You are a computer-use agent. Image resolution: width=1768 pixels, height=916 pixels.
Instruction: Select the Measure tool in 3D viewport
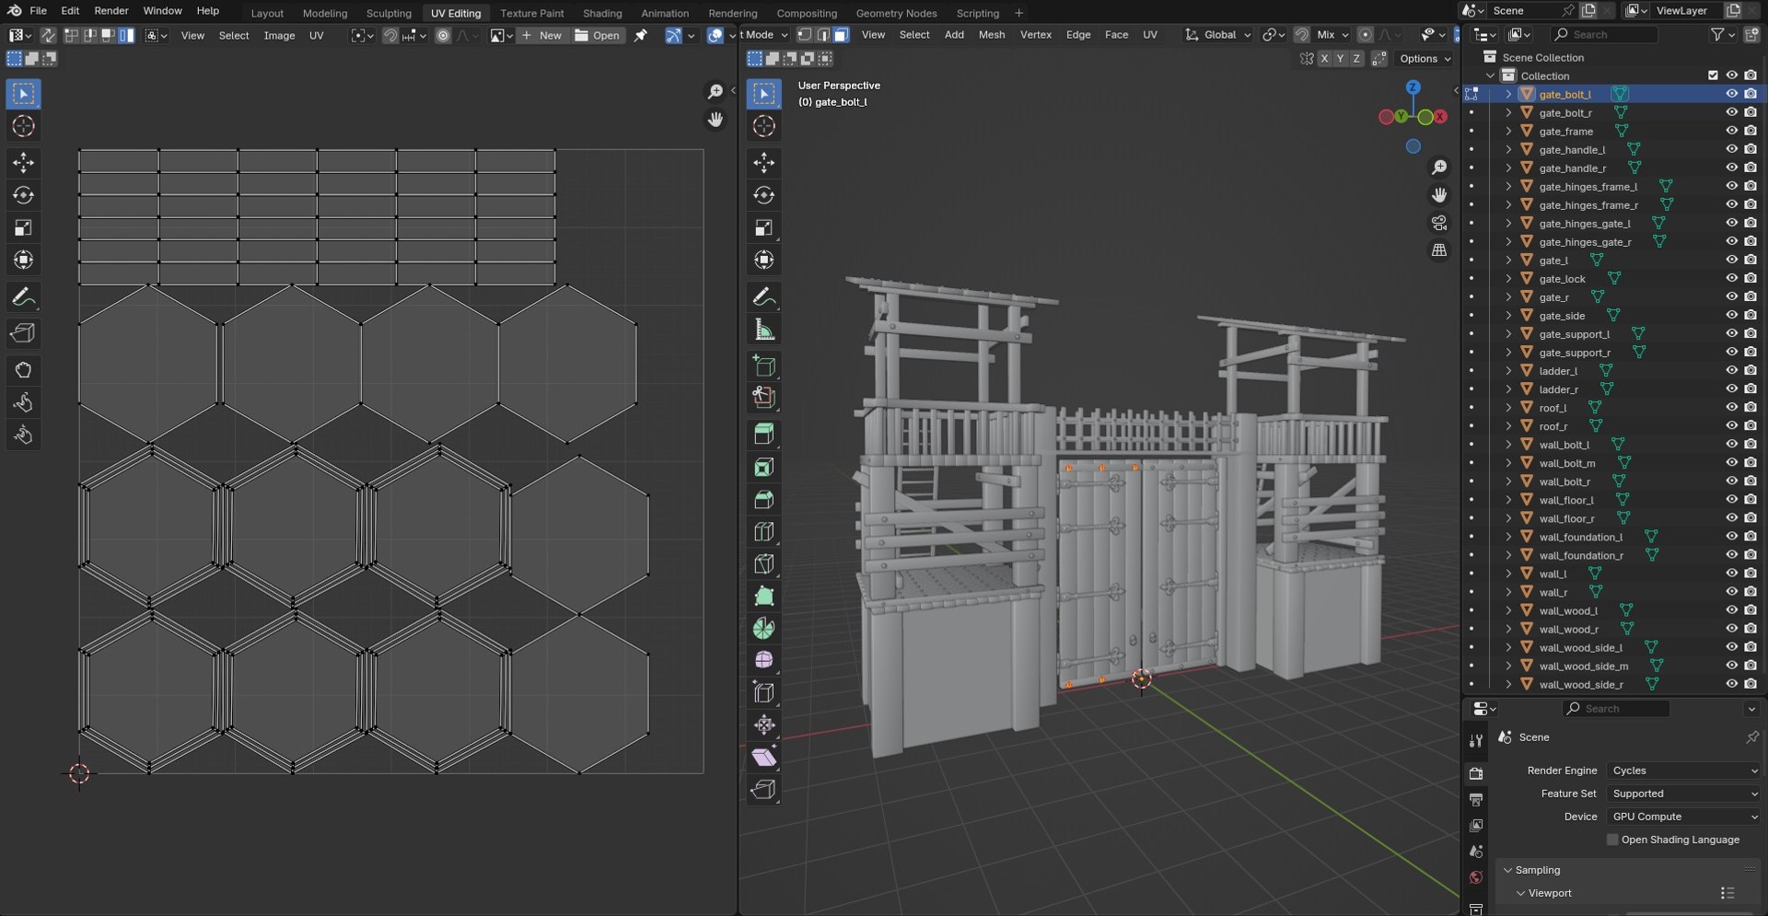[763, 329]
